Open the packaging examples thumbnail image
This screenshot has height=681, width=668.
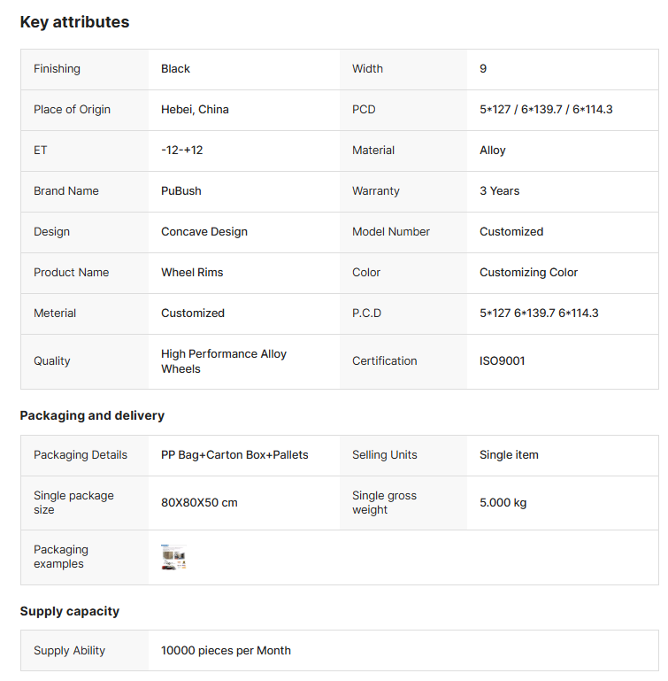tap(173, 557)
